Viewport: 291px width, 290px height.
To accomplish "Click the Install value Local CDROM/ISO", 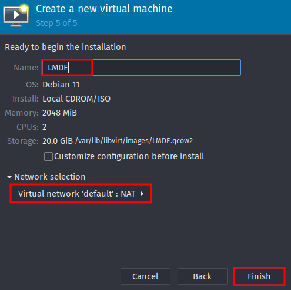I will [76, 99].
